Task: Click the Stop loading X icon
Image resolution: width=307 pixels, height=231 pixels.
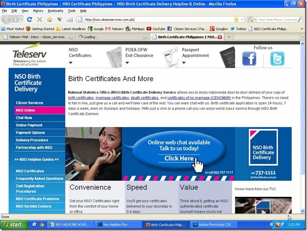Action: (x=40, y=19)
